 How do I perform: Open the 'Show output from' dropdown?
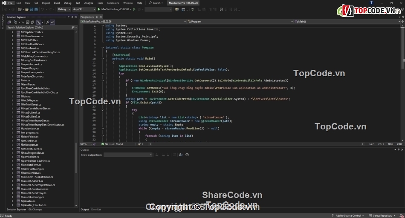pyautogui.click(x=128, y=155)
